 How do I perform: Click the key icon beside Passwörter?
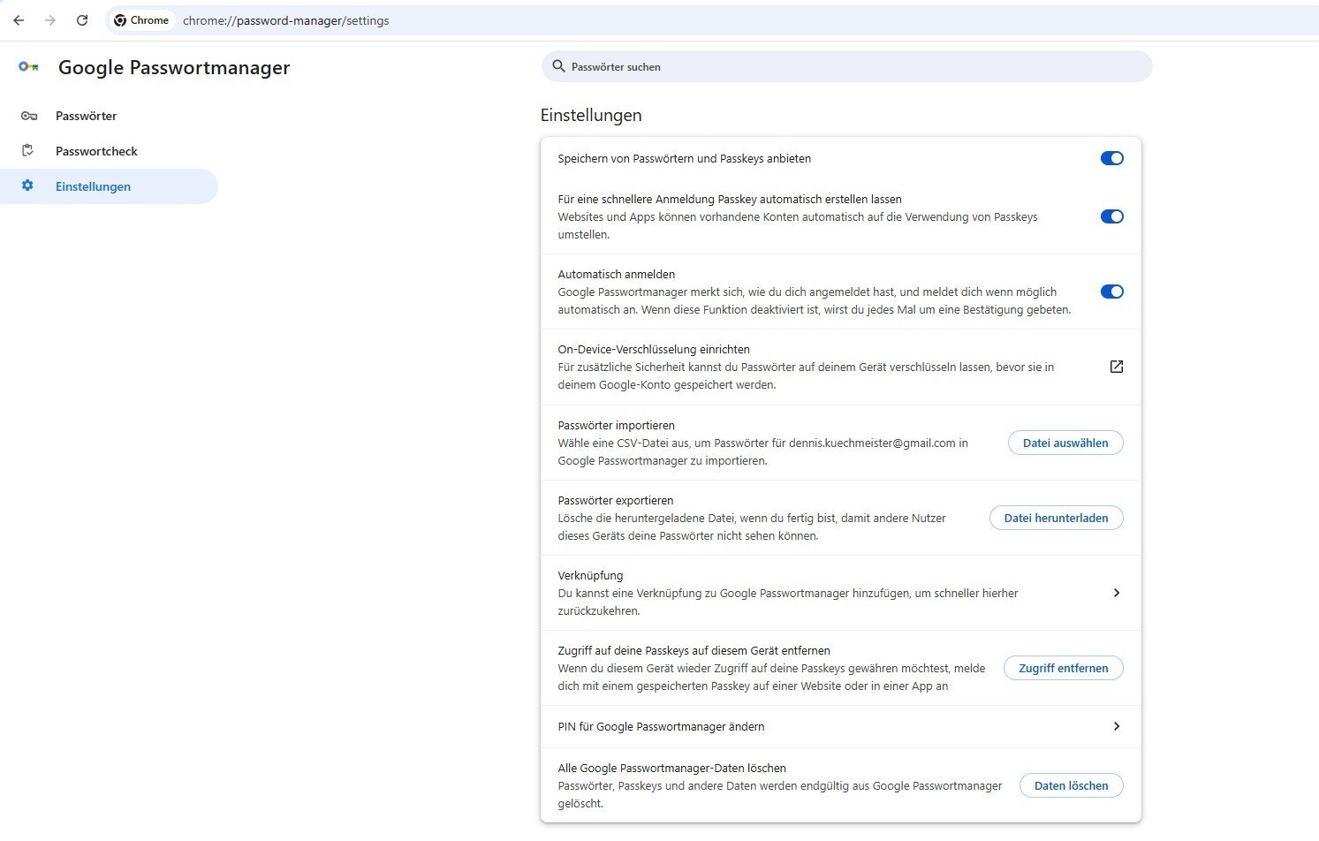pos(28,116)
